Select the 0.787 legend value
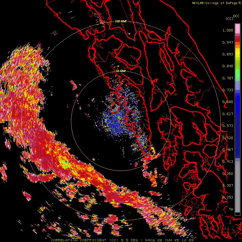 pyautogui.click(x=228, y=78)
